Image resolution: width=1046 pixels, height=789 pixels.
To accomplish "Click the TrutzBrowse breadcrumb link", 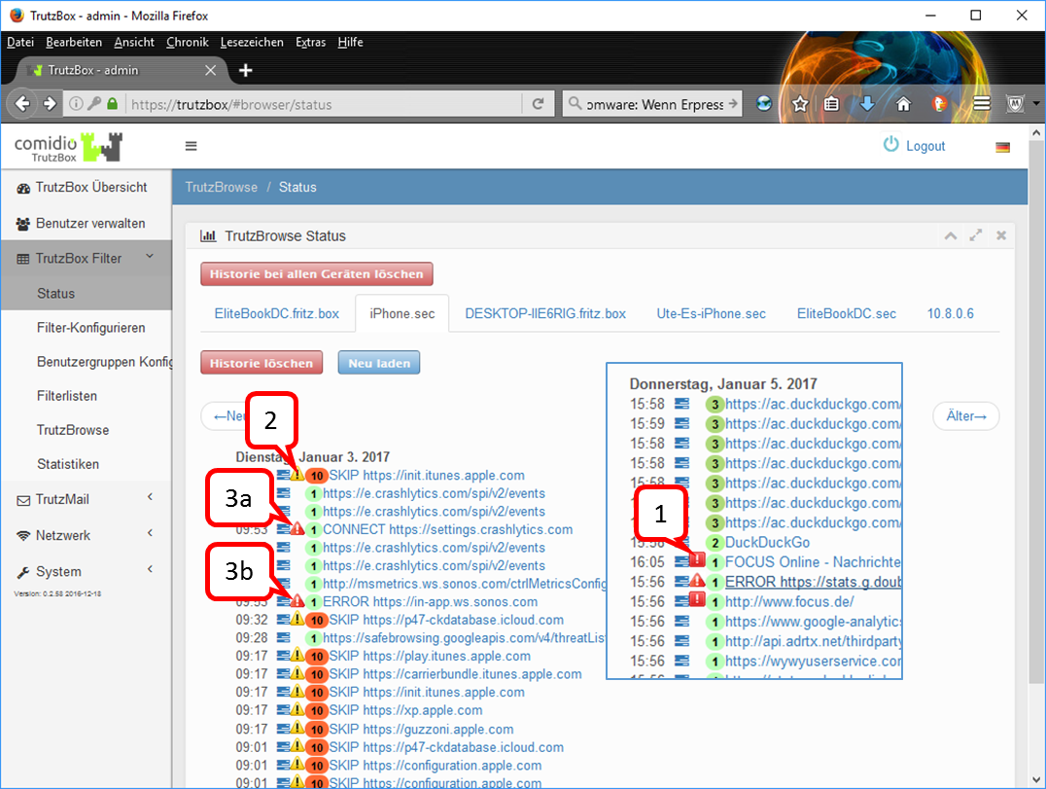I will click(221, 187).
